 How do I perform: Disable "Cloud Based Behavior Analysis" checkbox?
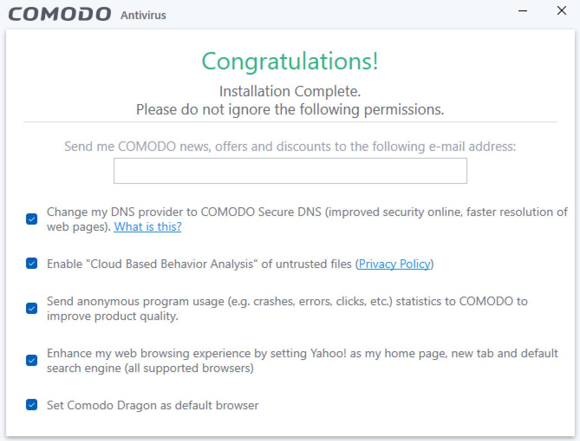(31, 263)
